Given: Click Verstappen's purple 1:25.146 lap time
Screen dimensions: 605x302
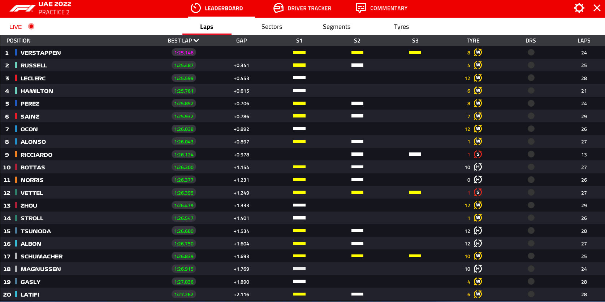Looking at the screenshot, I should pos(184,53).
